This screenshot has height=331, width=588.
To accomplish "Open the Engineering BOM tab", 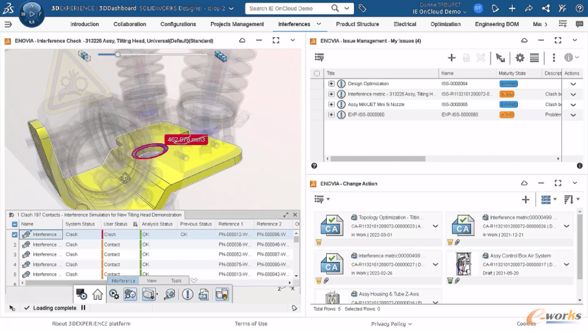I will tap(497, 24).
